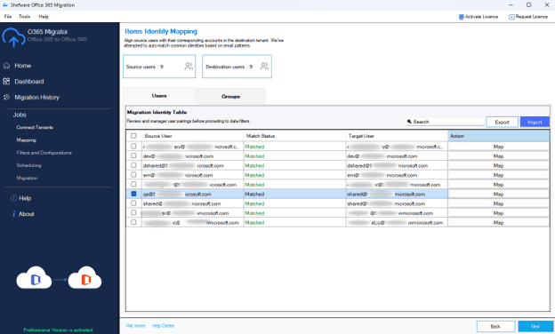Click the Source users : 9 card

tap(159, 67)
